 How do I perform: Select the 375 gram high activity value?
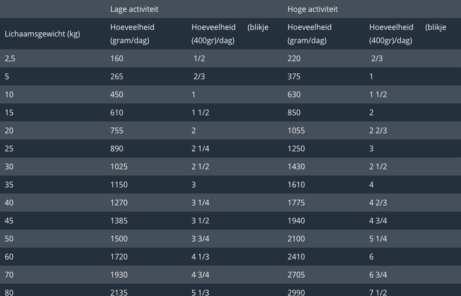[x=294, y=76]
